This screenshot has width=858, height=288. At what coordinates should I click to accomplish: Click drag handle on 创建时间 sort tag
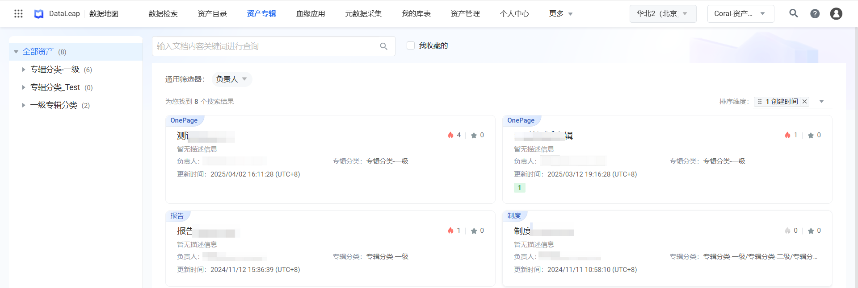tap(760, 102)
